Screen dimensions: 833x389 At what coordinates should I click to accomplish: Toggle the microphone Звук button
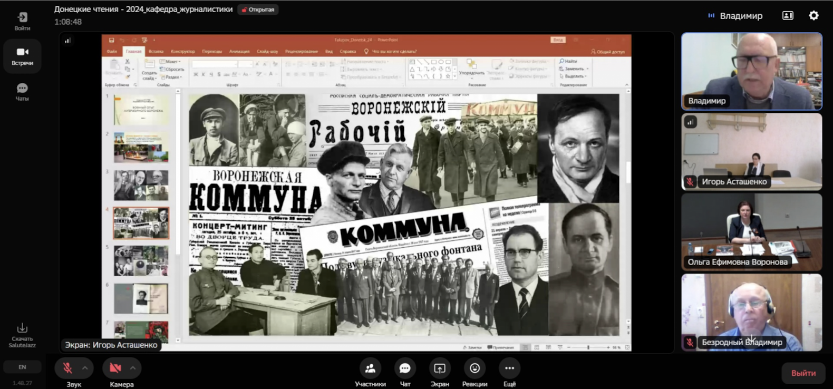(67, 368)
